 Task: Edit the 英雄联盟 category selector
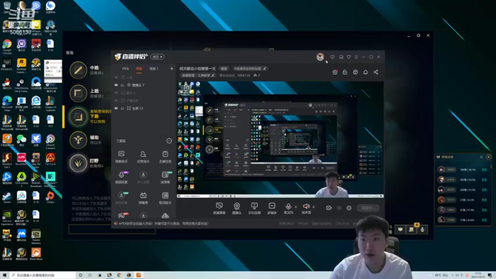198,75
